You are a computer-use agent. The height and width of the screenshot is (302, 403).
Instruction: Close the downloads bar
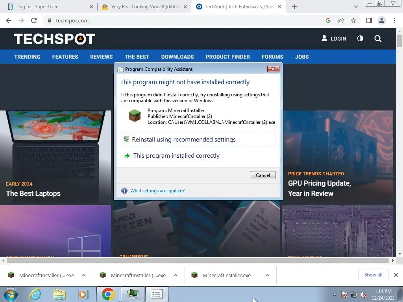tap(396, 275)
